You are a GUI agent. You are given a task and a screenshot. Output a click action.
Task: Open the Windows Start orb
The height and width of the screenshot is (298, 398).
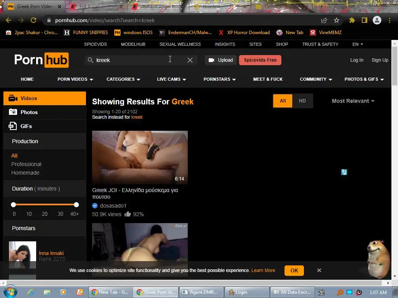coord(10,292)
